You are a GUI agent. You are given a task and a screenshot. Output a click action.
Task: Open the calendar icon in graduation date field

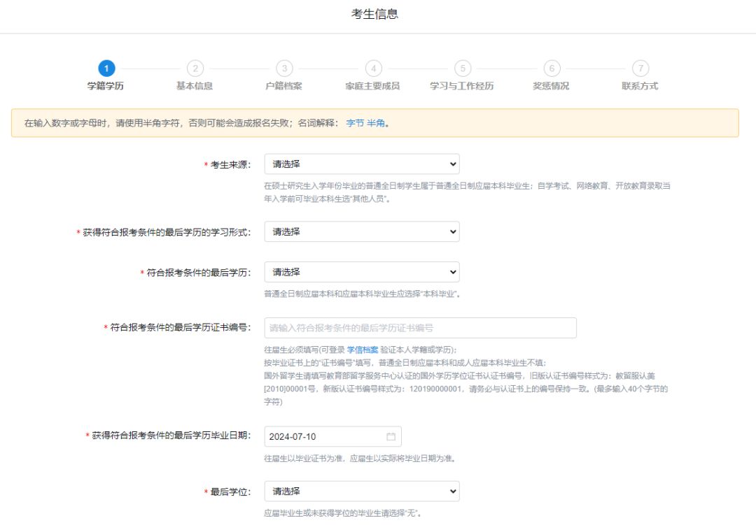(x=391, y=437)
